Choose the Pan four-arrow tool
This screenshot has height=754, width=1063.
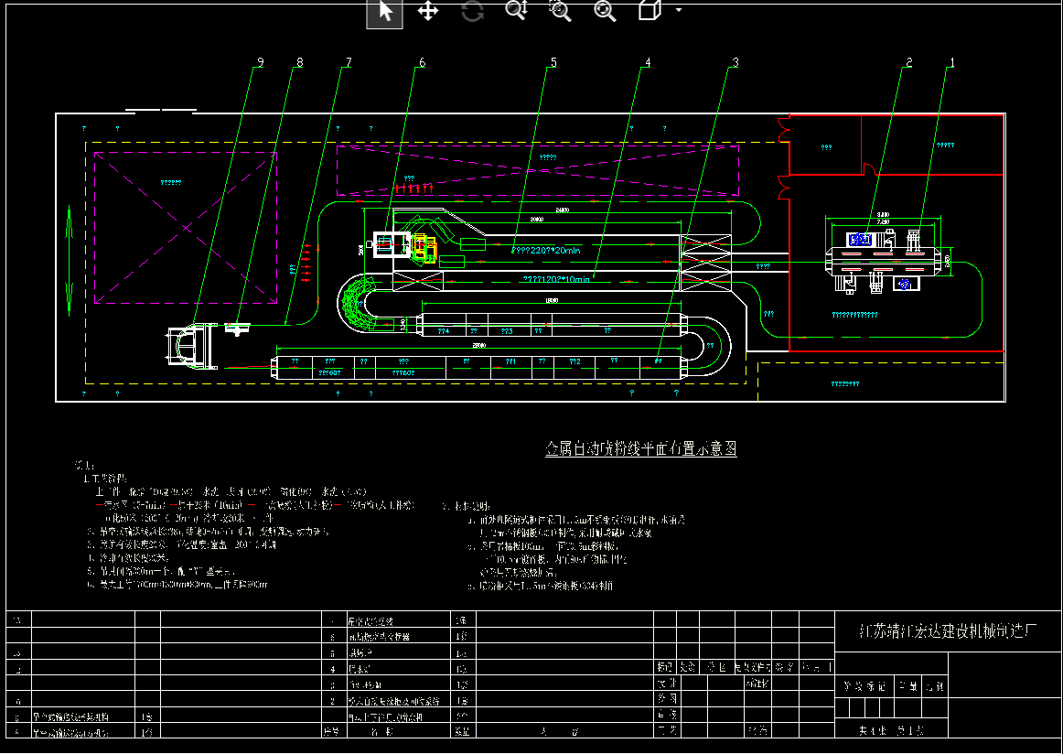coord(428,12)
